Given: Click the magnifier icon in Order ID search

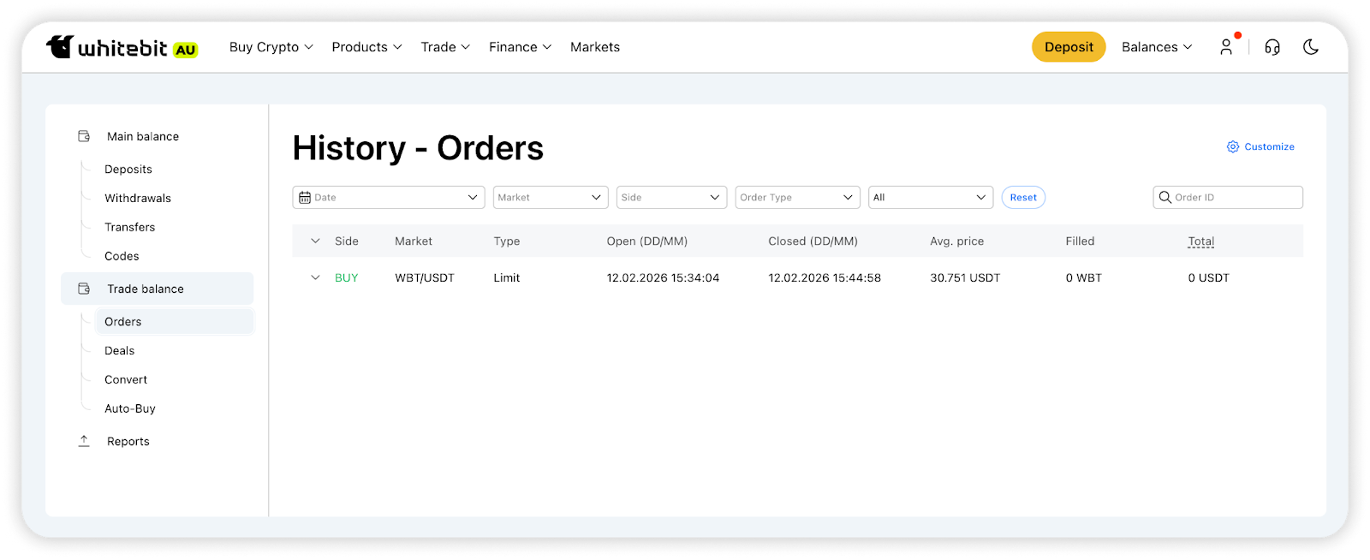Looking at the screenshot, I should click(1165, 197).
